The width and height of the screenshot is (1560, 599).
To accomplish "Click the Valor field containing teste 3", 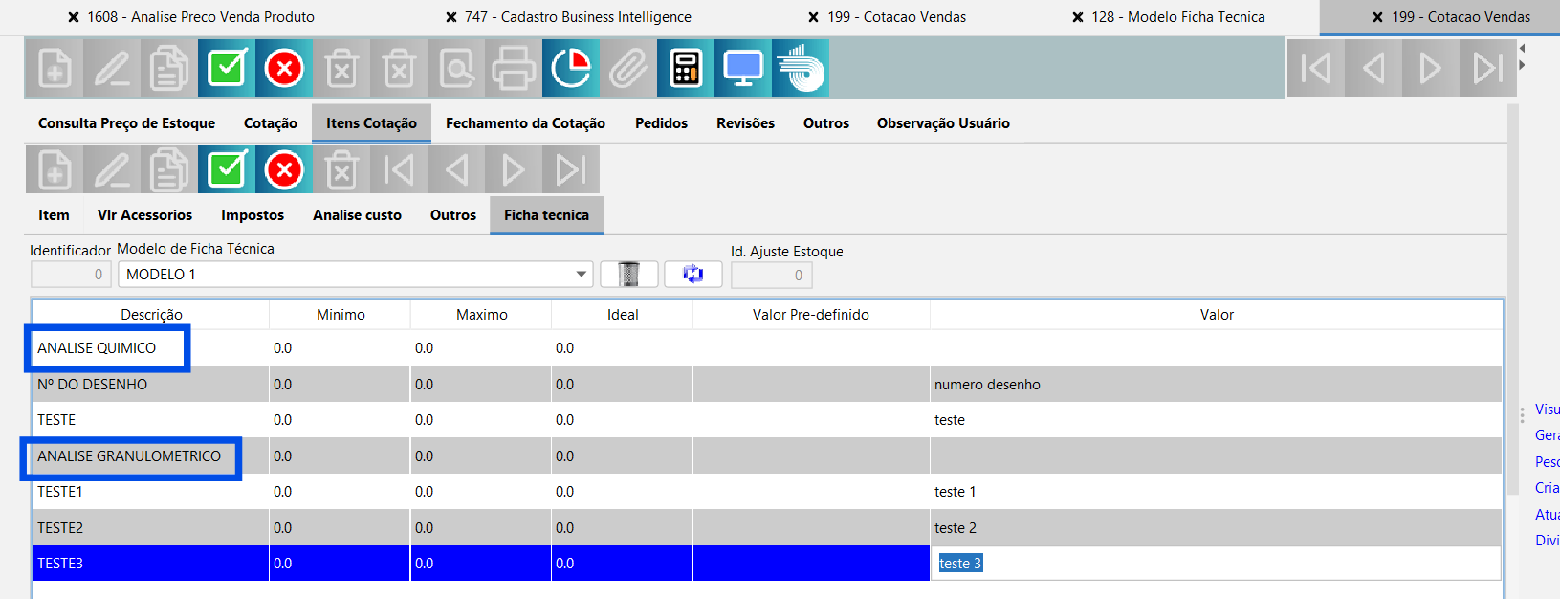I will [x=1215, y=564].
